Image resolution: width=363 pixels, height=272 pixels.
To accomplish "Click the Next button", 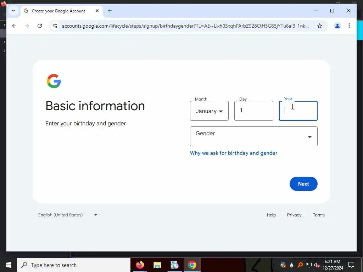I will pos(303,184).
